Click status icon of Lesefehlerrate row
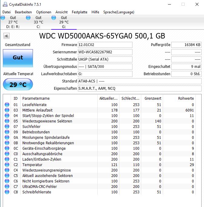The width and height of the screenshot is (204, 207). [7, 105]
